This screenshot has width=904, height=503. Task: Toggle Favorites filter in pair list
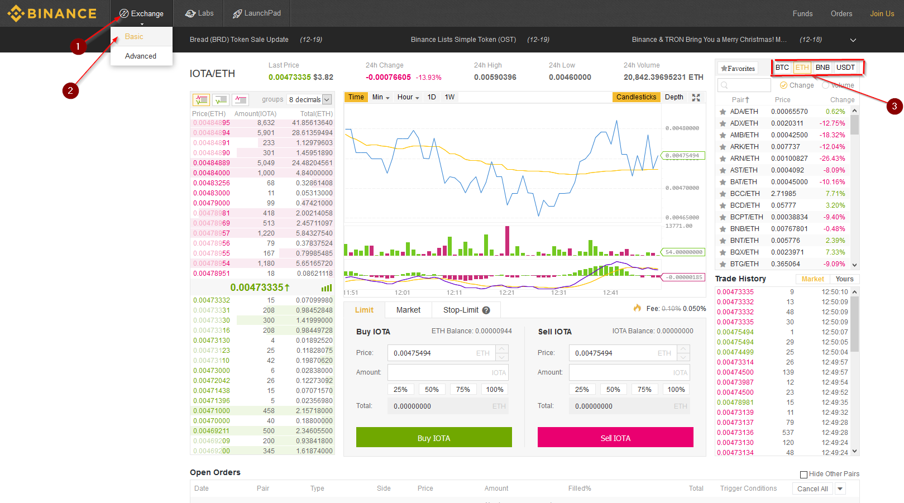738,68
